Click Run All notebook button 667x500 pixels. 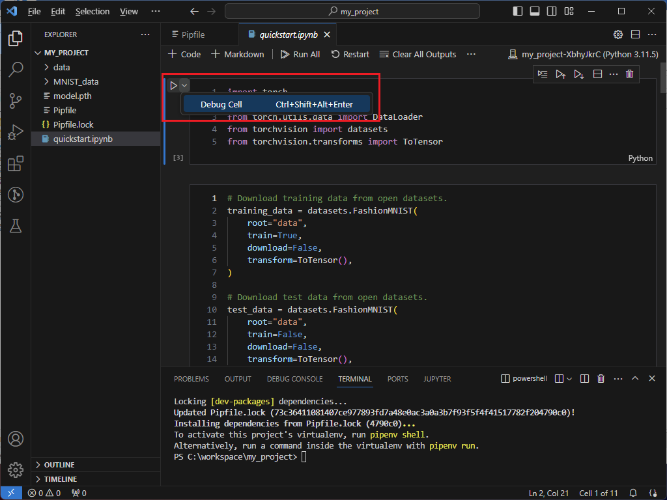pyautogui.click(x=300, y=55)
